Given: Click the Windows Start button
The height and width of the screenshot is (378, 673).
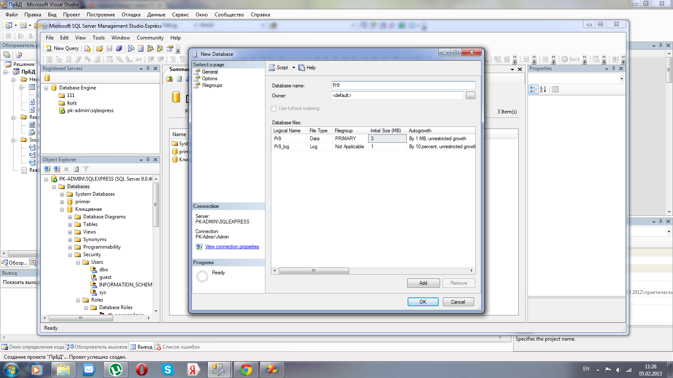Looking at the screenshot, I should coord(11,370).
